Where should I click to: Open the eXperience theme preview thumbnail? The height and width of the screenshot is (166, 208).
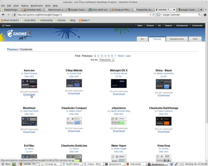tap(119, 121)
